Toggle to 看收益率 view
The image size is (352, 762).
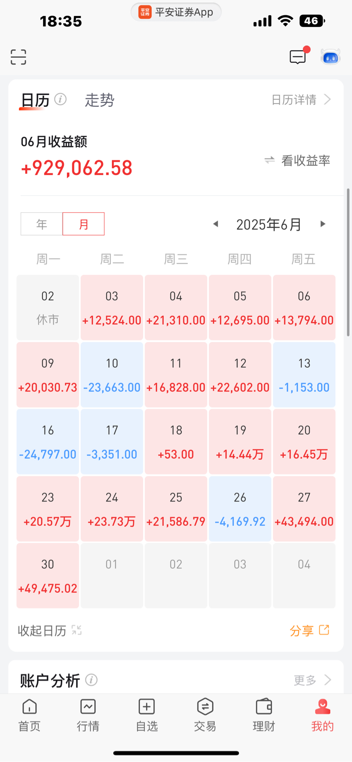pos(306,160)
